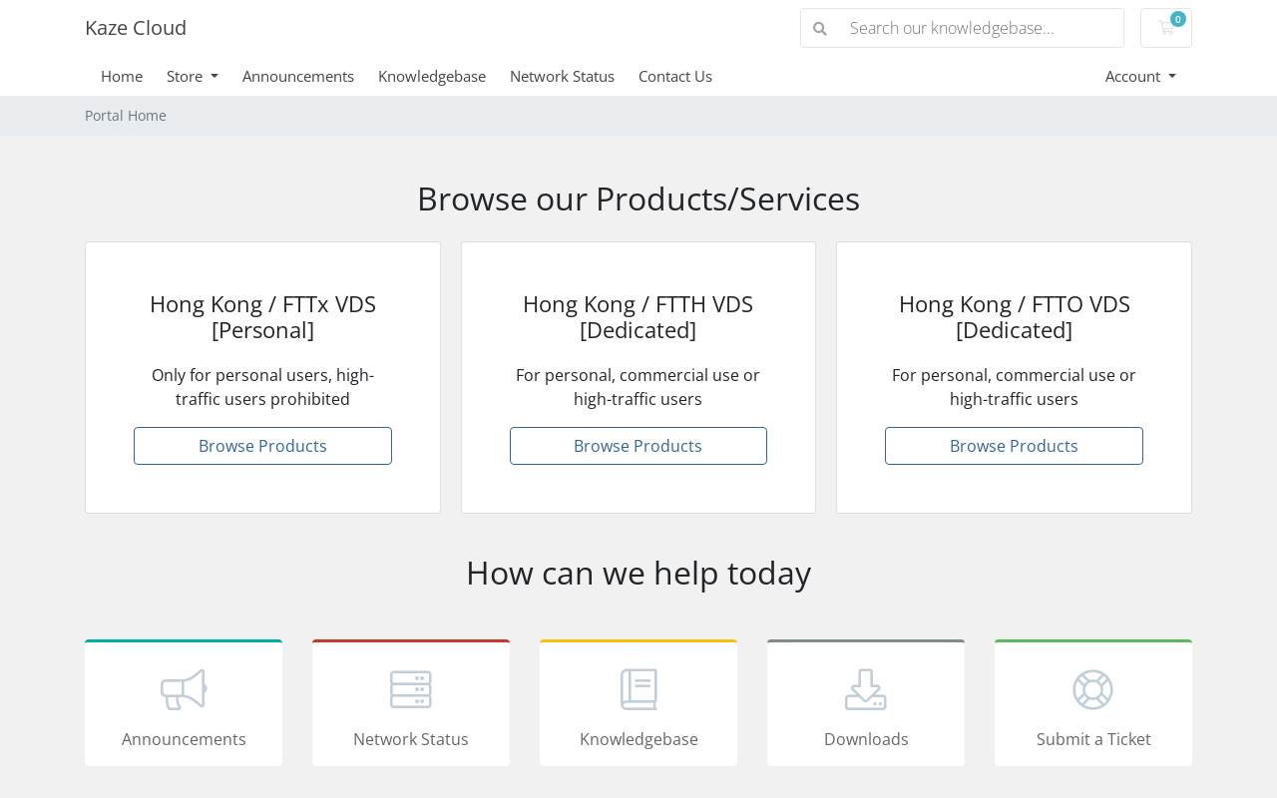The width and height of the screenshot is (1277, 798).
Task: Click the Downloads tray icon
Action: pos(866,689)
